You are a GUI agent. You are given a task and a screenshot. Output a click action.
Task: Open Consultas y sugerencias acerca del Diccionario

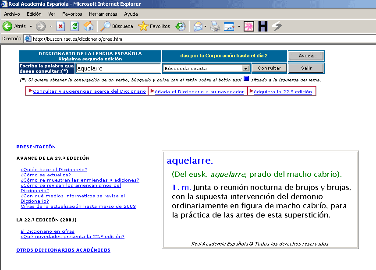coord(89,91)
